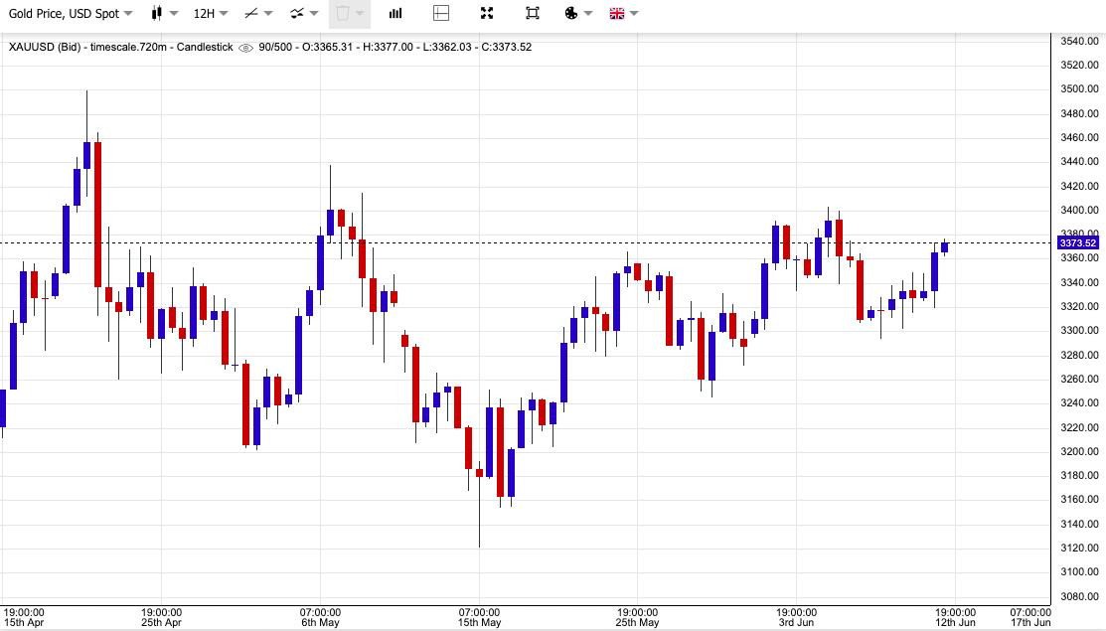Enter fullscreen with the expand arrows icon
This screenshot has height=631, width=1106.
[487, 13]
